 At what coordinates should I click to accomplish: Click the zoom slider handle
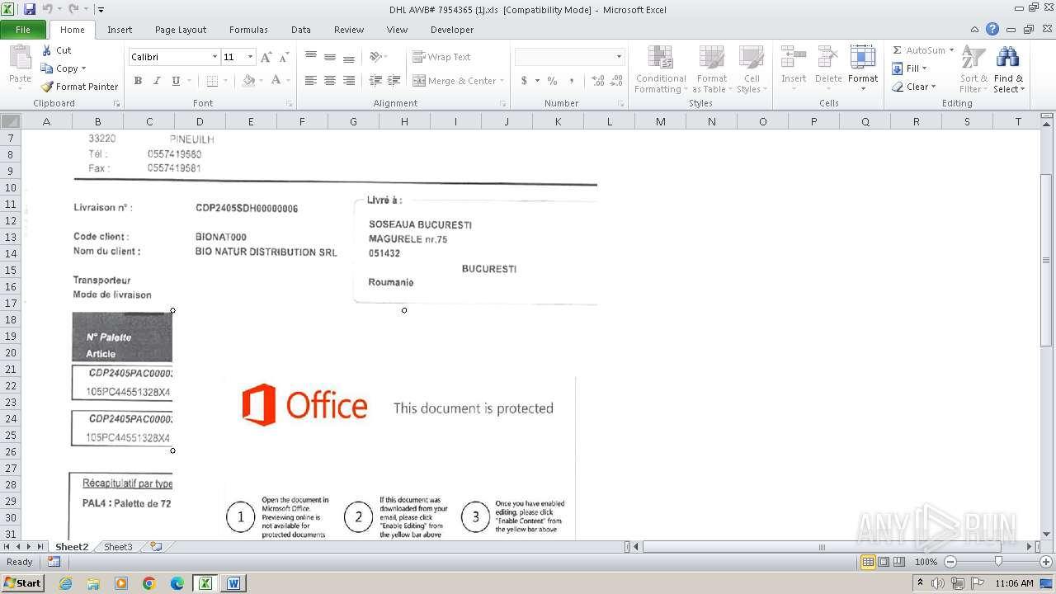click(x=998, y=562)
